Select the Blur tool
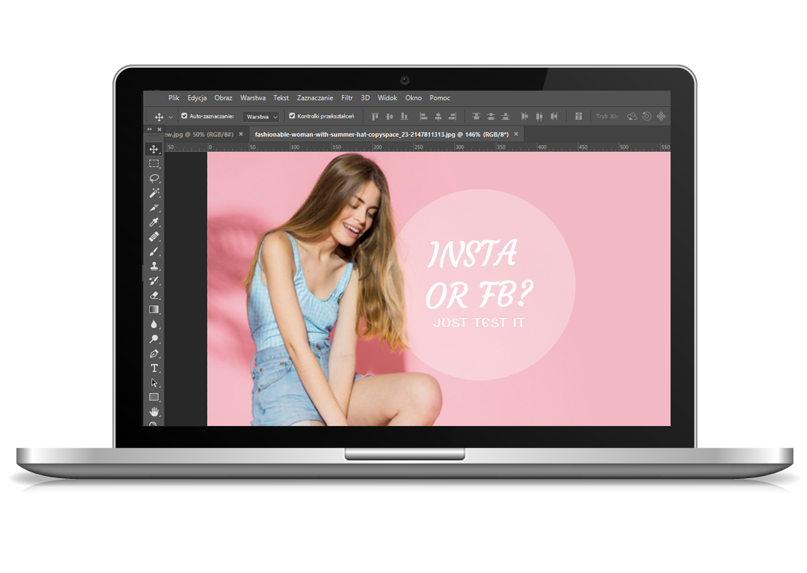The height and width of the screenshot is (573, 807). coord(154,324)
